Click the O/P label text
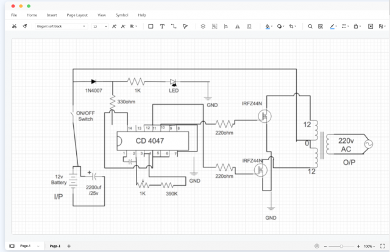The image size is (390, 252). (349, 163)
